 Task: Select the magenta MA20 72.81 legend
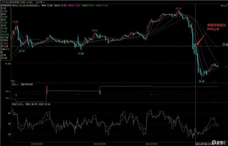[x=75, y=5]
